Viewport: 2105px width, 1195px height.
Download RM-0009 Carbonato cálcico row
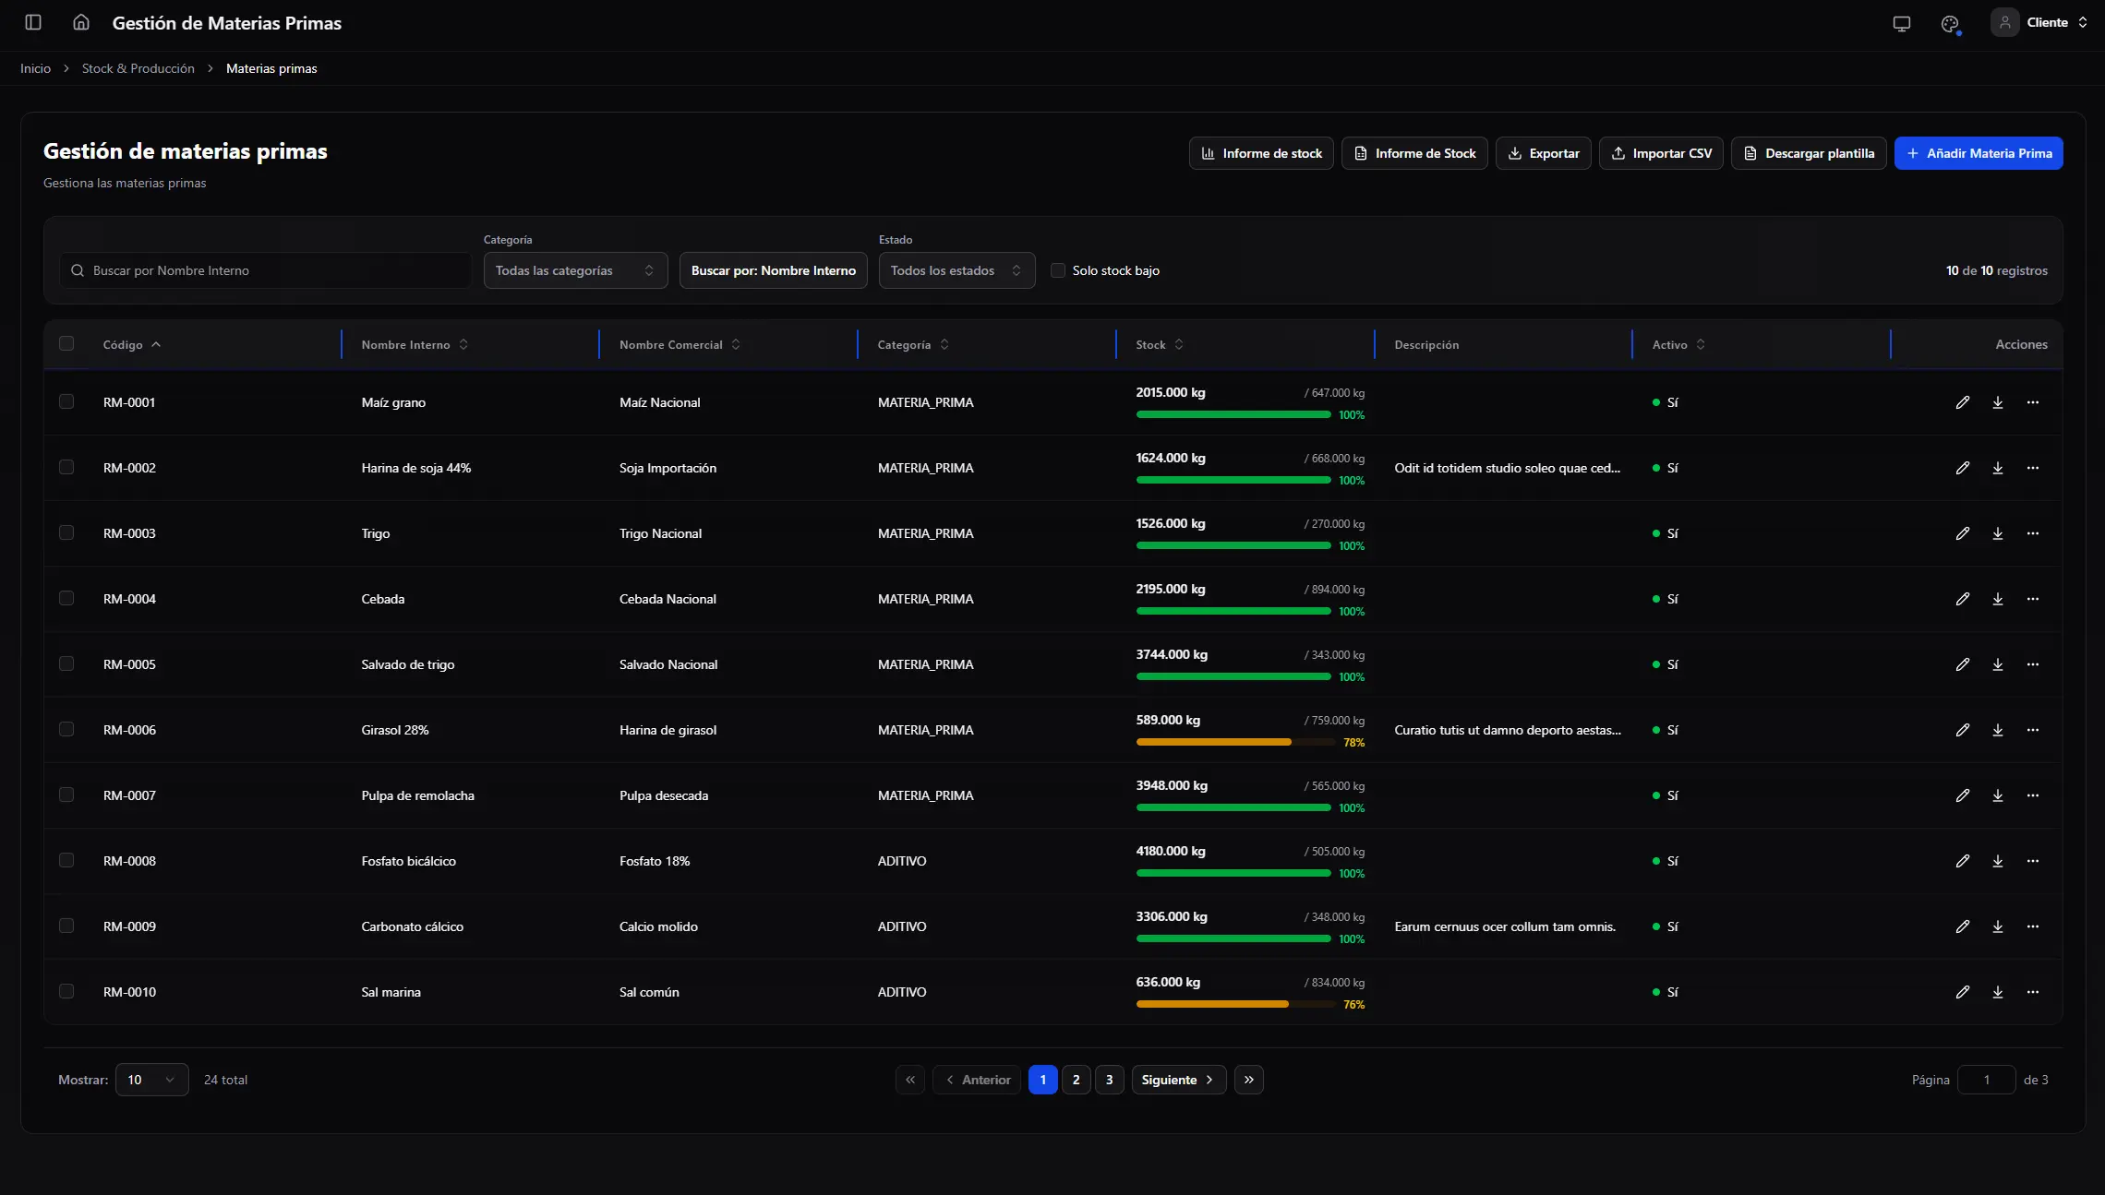point(1998,926)
